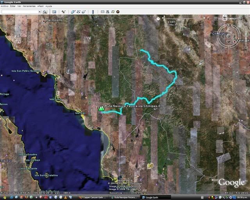
Task: Toggle the sidebar panel visibility
Action: (54, 12)
